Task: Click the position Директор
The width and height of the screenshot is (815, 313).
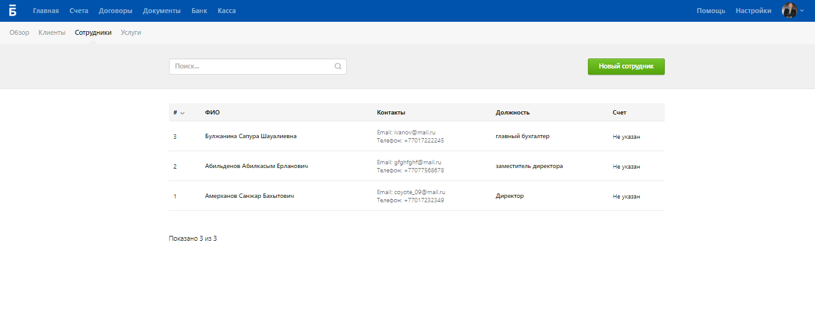Action: click(x=509, y=196)
